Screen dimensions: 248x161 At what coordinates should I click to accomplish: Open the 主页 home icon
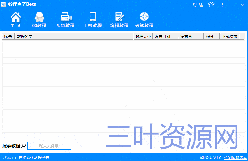(x=16, y=17)
